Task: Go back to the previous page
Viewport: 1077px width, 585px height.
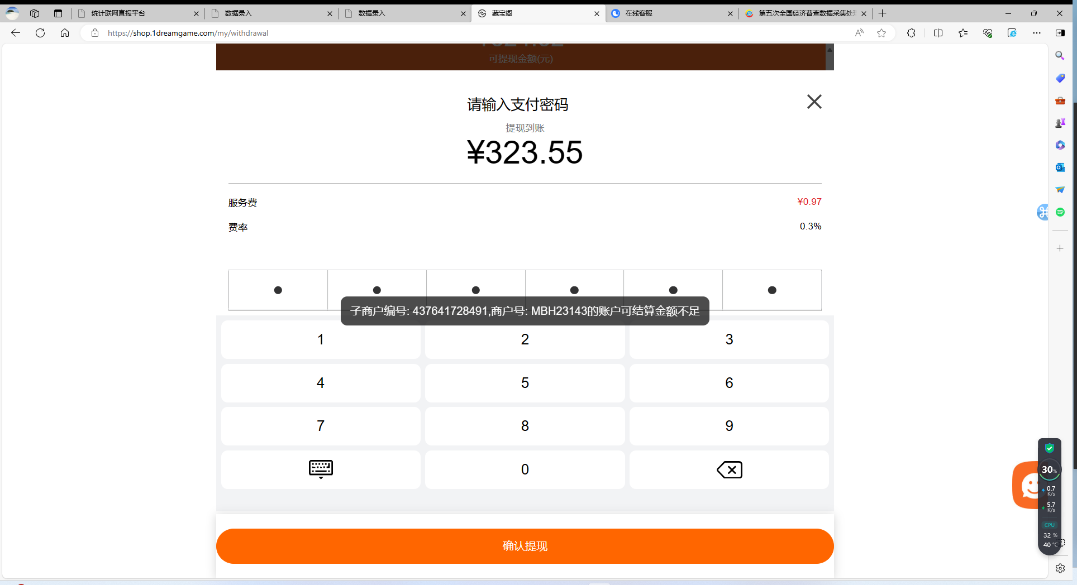Action: (x=16, y=33)
